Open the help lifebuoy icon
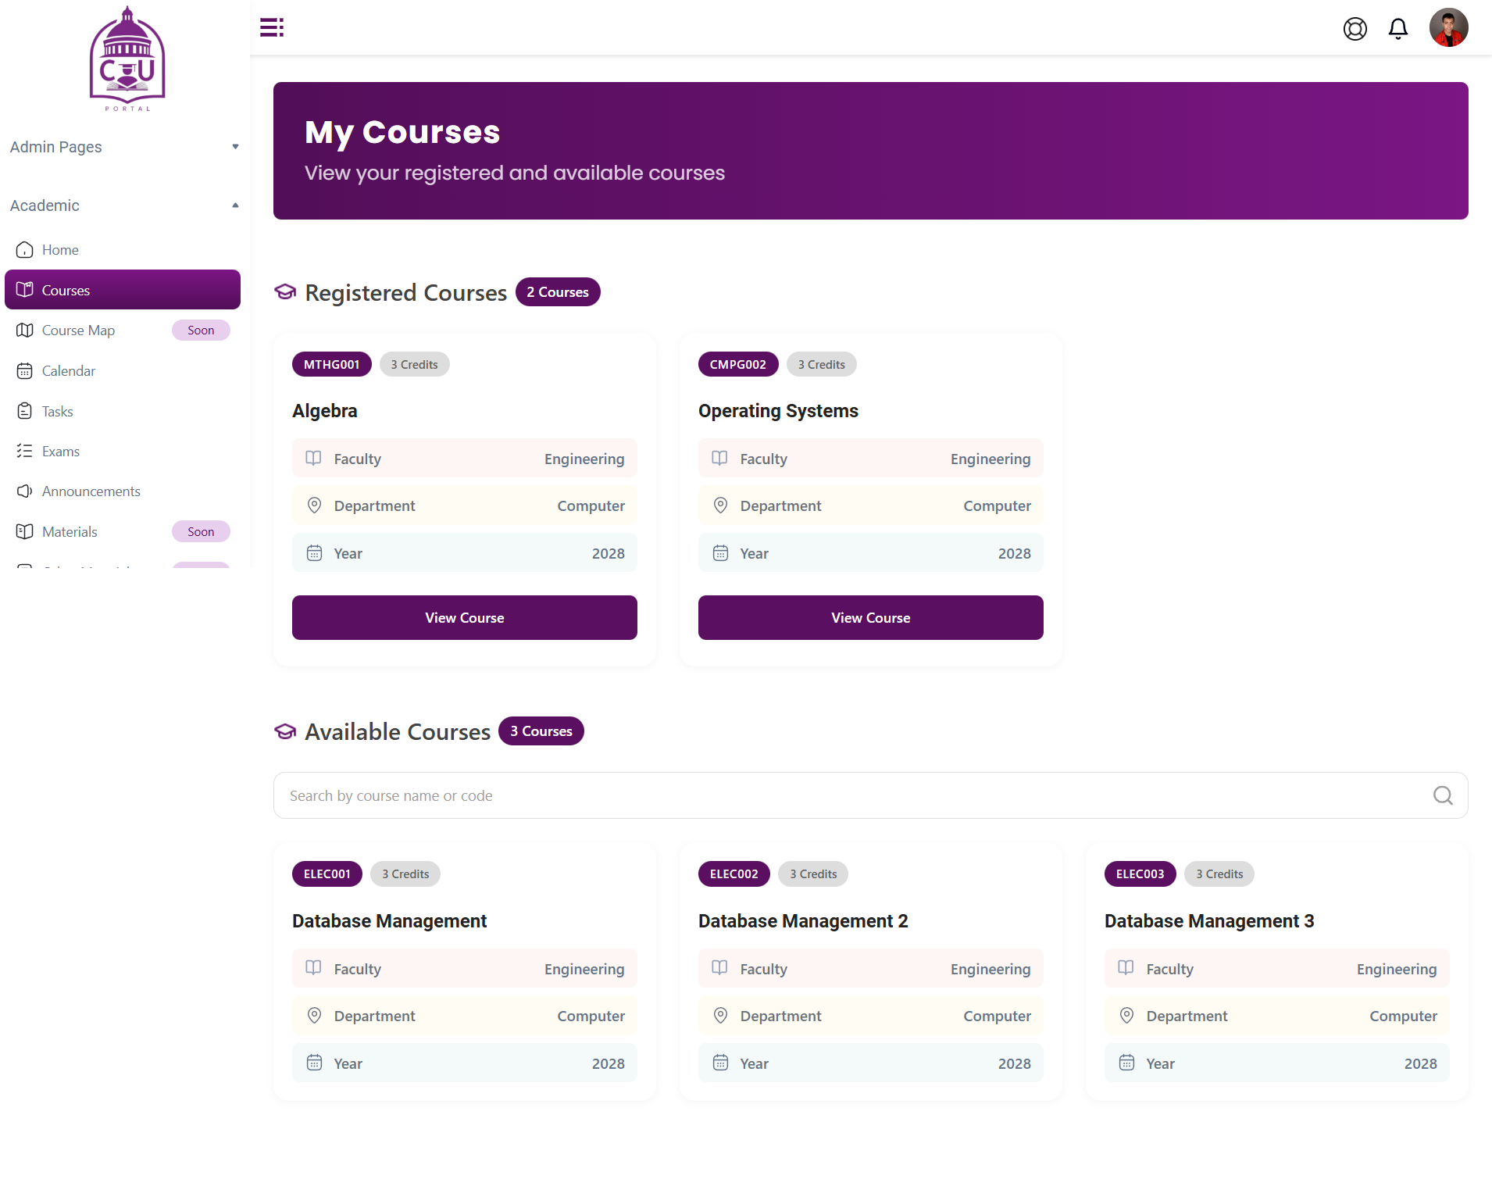1492x1179 pixels. [x=1355, y=29]
